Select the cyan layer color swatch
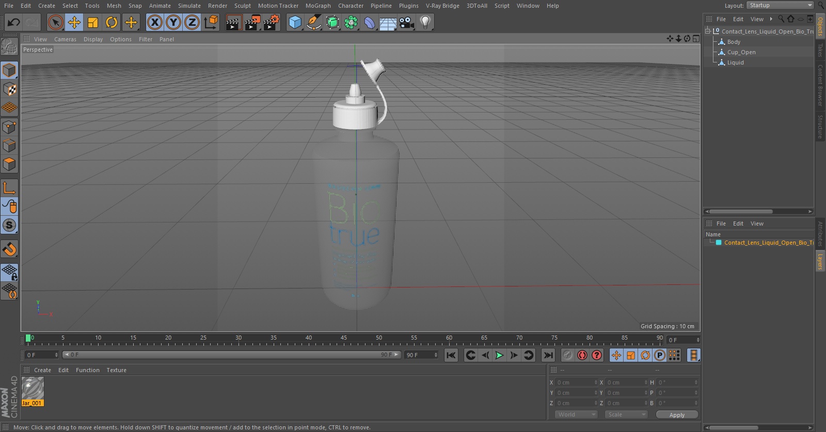Screen dimensions: 826x432 (x=719, y=243)
